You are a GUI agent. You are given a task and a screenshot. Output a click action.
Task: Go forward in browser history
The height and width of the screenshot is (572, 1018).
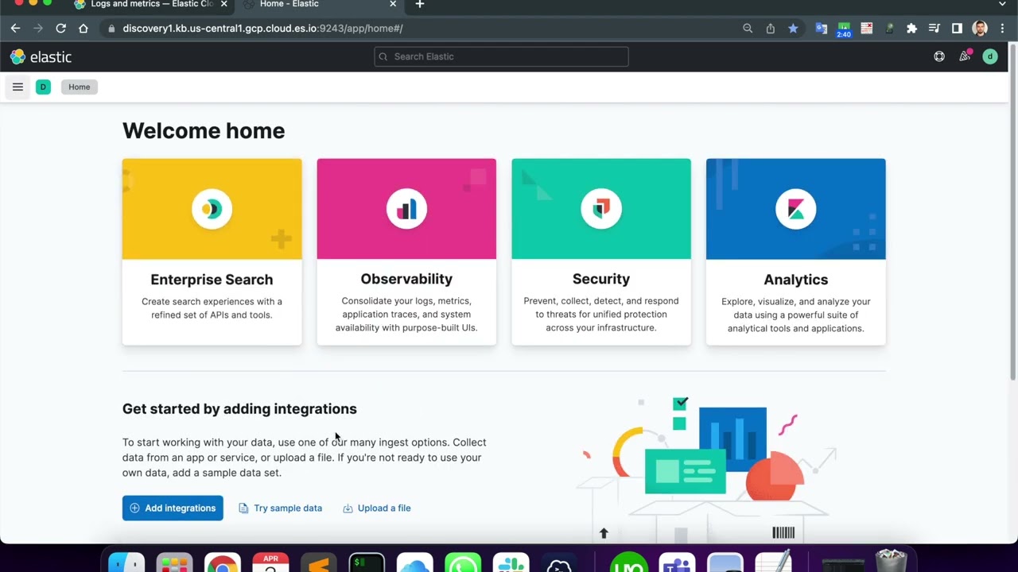pyautogui.click(x=37, y=28)
